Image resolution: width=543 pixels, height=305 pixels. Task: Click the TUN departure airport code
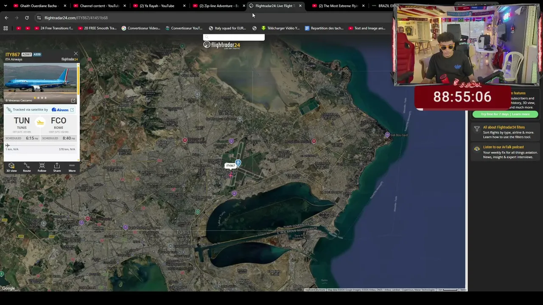[22, 121]
